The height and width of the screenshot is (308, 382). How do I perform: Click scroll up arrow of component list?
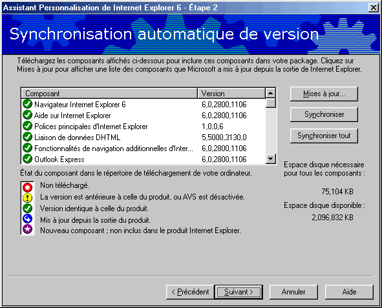click(x=270, y=93)
